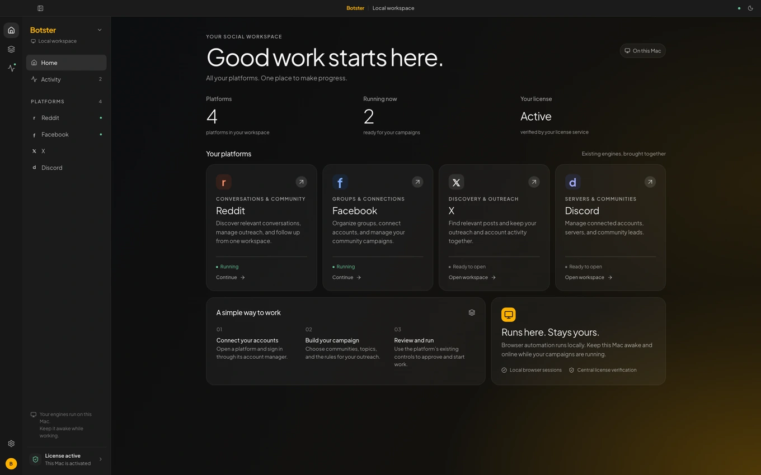
Task: Click the Reddit r icon in sidebar
Action: tap(34, 118)
